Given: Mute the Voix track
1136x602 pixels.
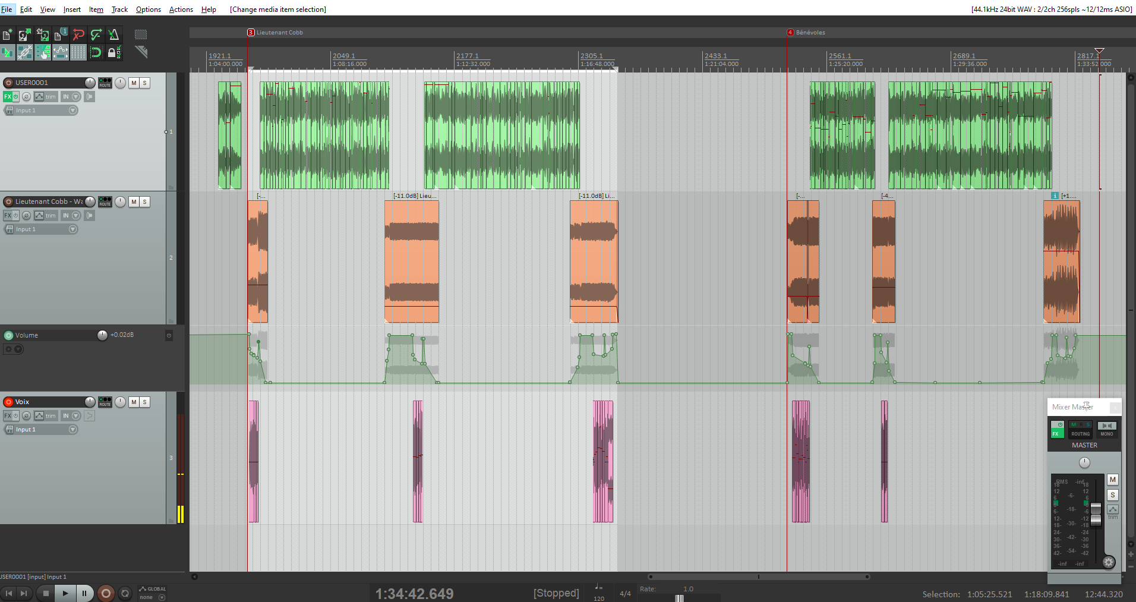Looking at the screenshot, I should 134,402.
